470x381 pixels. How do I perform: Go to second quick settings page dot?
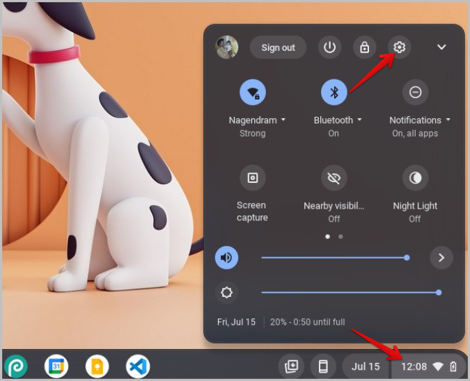coord(340,236)
